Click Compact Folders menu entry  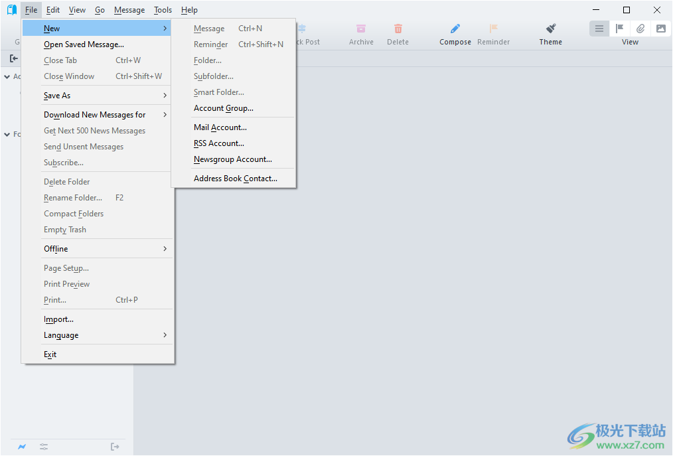pos(98,214)
